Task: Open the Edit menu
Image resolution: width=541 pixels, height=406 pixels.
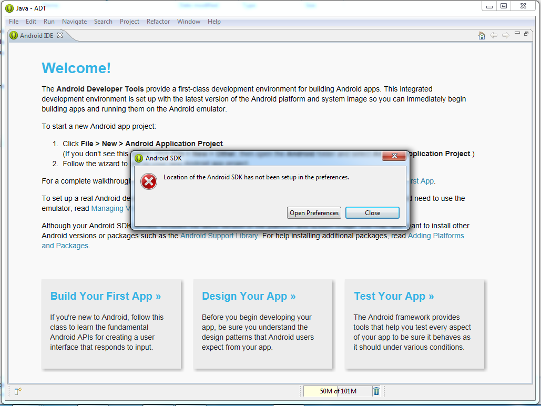Action: (31, 22)
